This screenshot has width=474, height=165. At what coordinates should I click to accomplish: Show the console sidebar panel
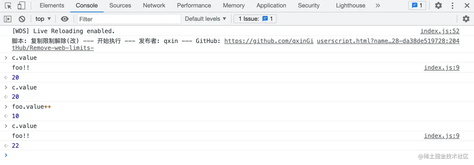(x=8, y=19)
